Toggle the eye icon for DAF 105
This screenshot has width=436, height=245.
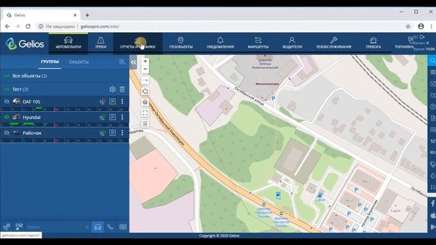7,101
